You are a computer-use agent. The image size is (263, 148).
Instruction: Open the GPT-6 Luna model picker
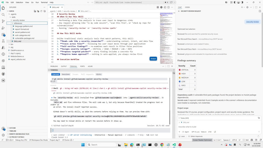pyautogui.click(x=195, y=132)
